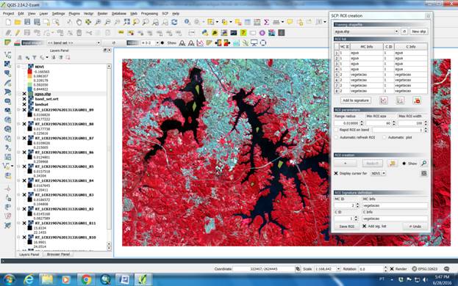
Task: Open the Python console icon
Action: coord(205,33)
